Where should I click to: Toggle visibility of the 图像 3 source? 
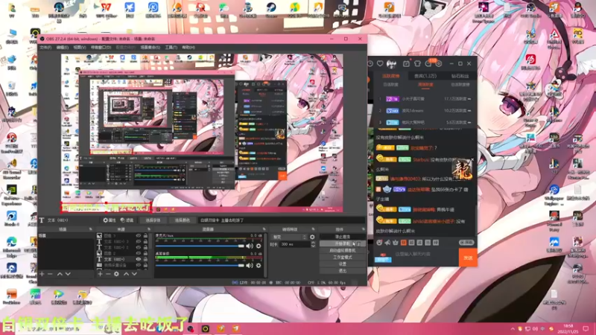click(139, 236)
